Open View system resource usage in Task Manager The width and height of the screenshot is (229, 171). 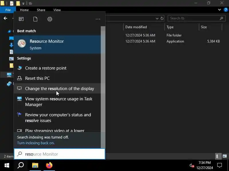(x=57, y=102)
